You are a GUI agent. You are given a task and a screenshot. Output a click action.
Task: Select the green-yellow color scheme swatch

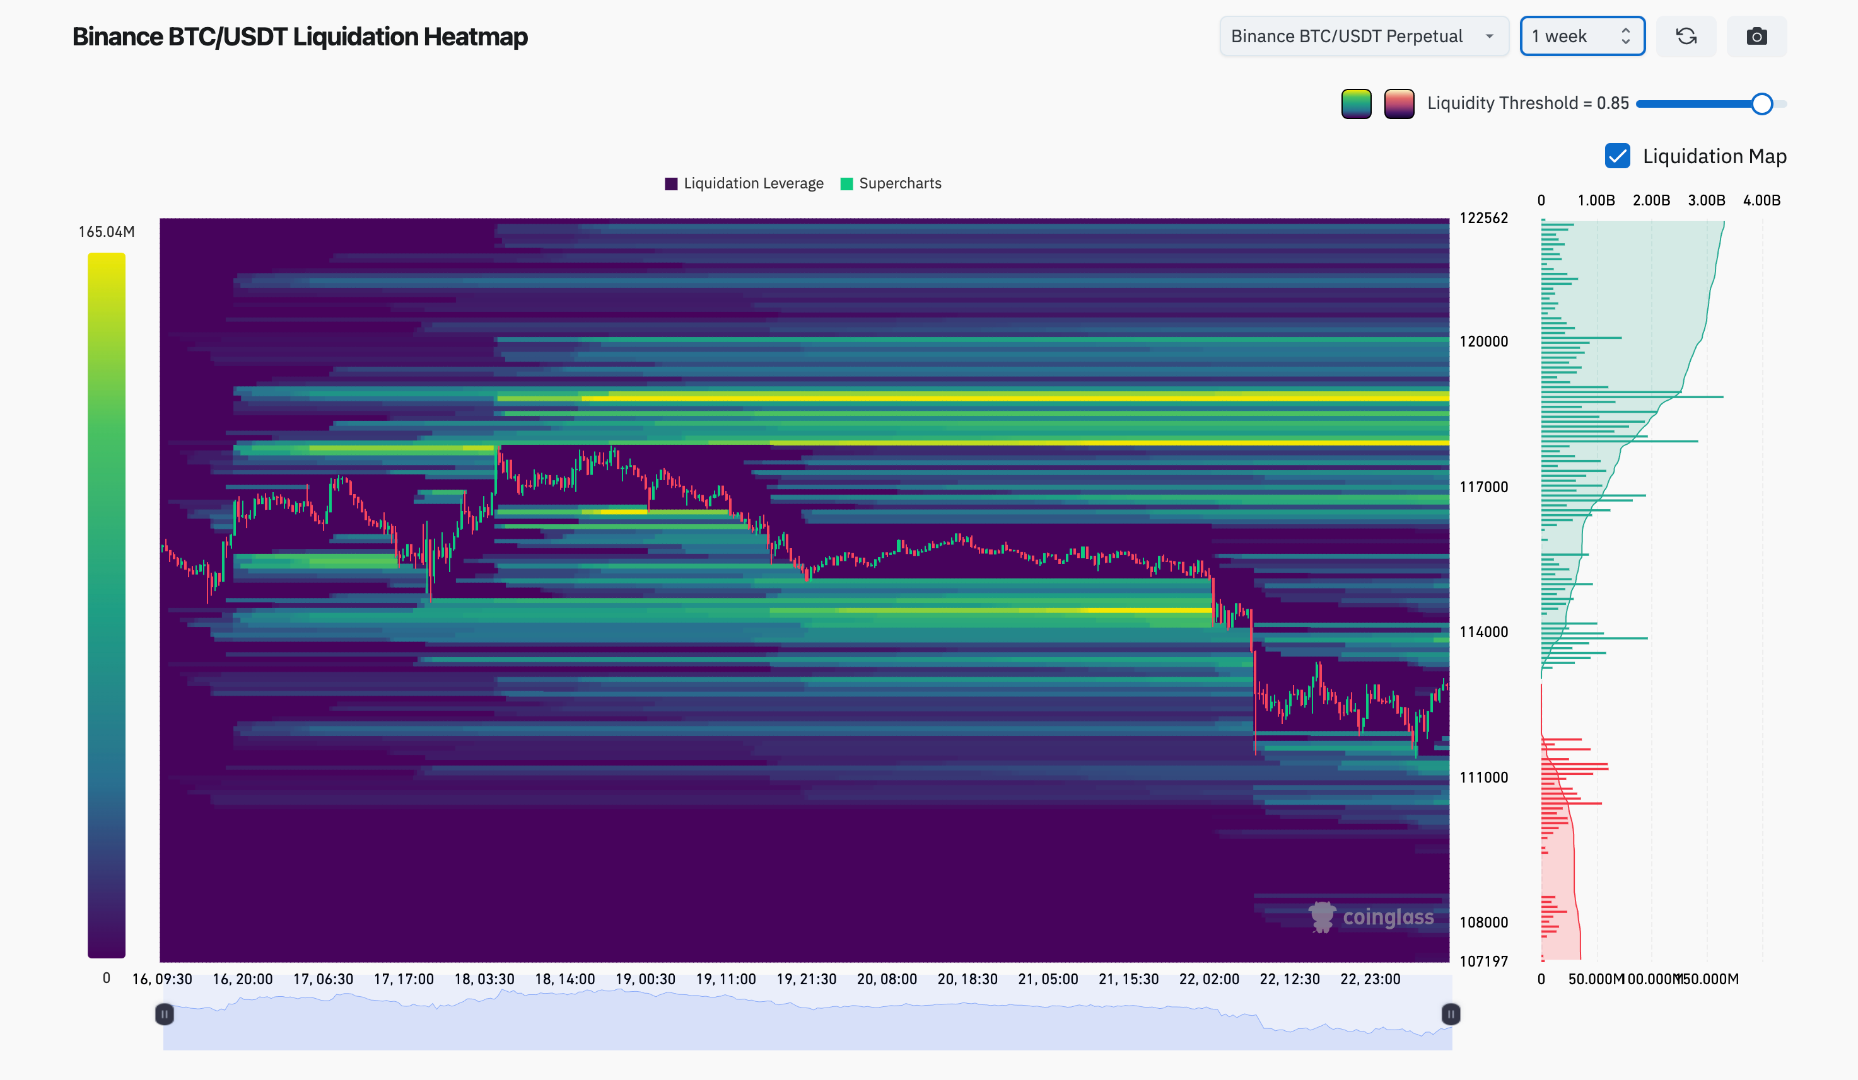1355,104
